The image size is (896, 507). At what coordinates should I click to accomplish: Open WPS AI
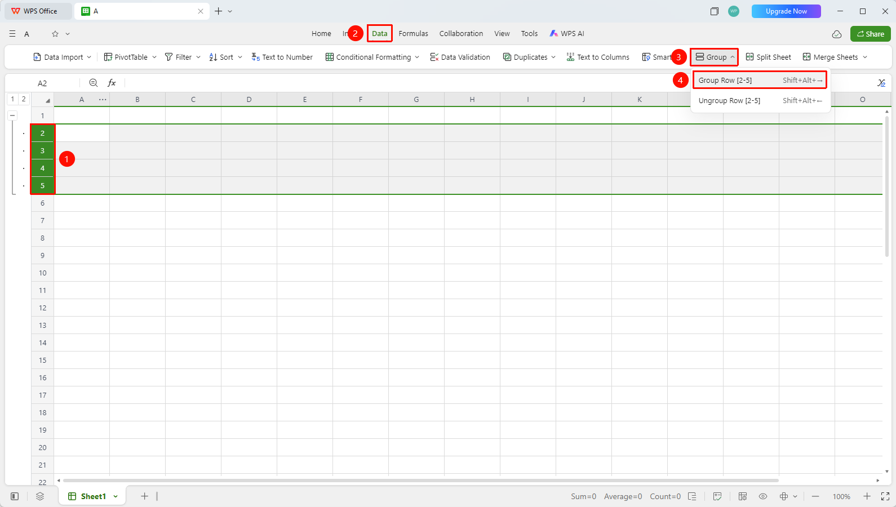(567, 34)
